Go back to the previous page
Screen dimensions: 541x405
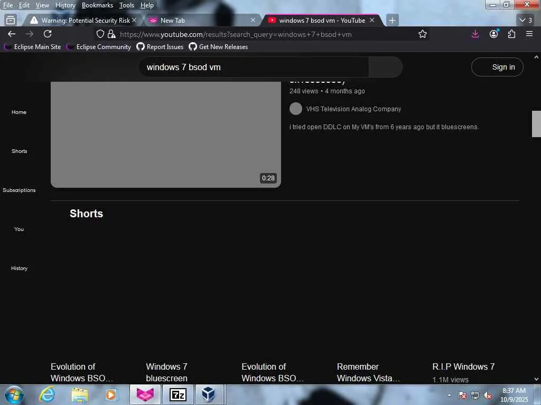(x=12, y=34)
